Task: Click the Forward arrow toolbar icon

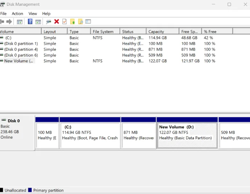Action: click(9, 21)
